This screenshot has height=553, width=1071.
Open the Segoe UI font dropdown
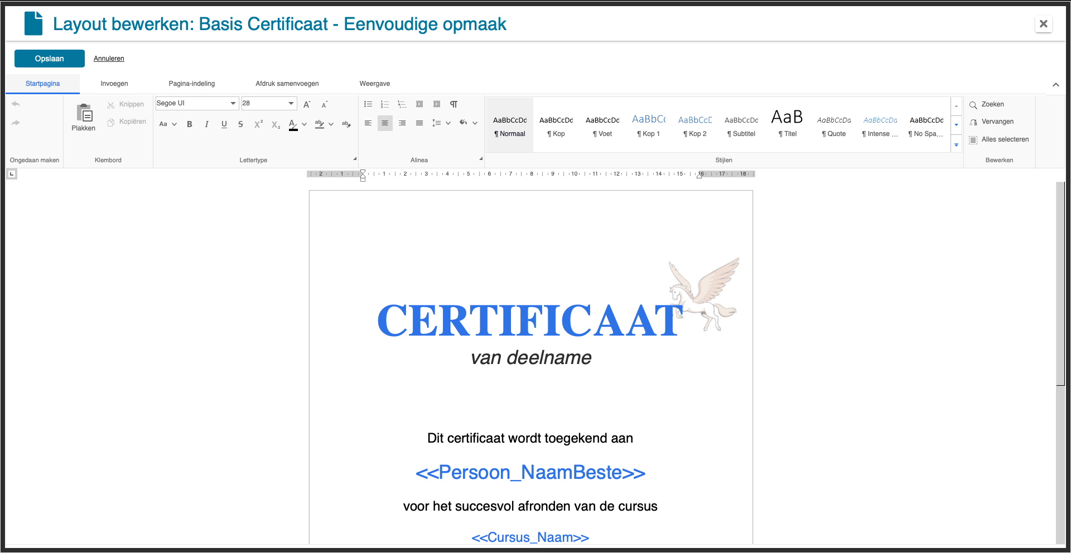pyautogui.click(x=233, y=103)
